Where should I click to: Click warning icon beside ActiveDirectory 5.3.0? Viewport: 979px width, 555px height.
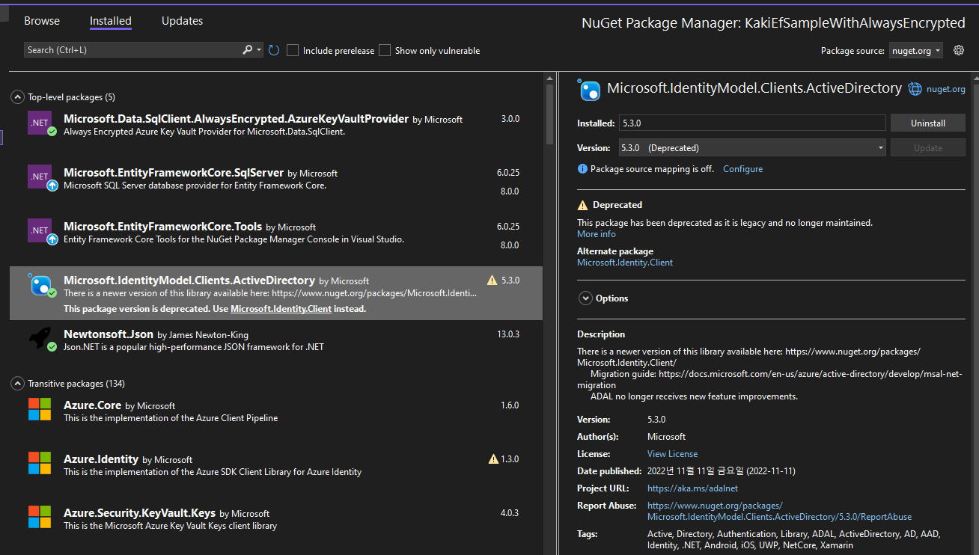[x=492, y=280]
